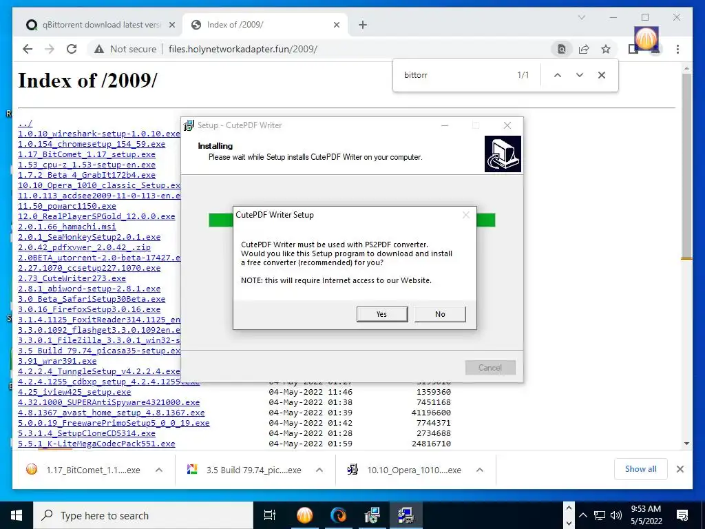Image resolution: width=705 pixels, height=529 pixels.
Task: Expand options for BitComet download item
Action: pyautogui.click(x=159, y=470)
